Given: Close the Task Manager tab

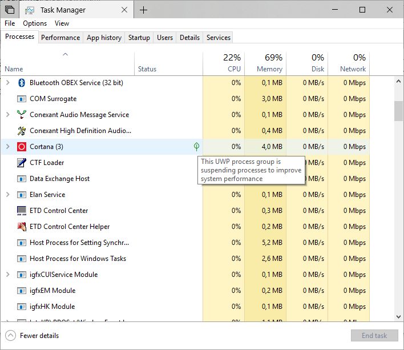Looking at the screenshot, I should [124, 10].
